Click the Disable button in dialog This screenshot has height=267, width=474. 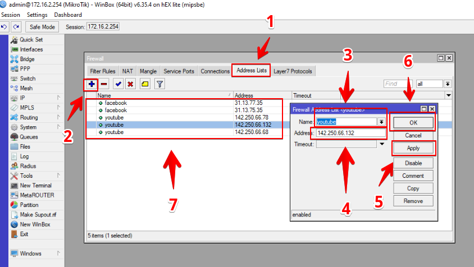click(413, 163)
